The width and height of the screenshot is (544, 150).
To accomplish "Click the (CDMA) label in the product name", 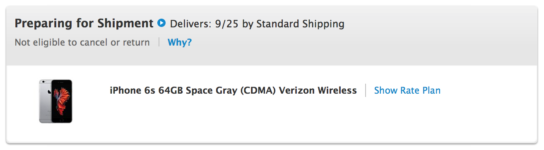I will tap(260, 90).
